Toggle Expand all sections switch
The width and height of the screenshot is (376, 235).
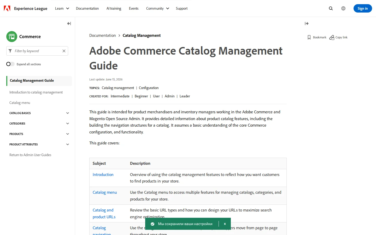coord(10,64)
